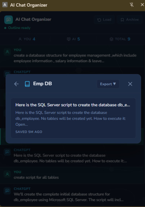The width and height of the screenshot is (145, 207).
Task: Close the AI Chat Organizer side panel
Action: [x=142, y=5]
